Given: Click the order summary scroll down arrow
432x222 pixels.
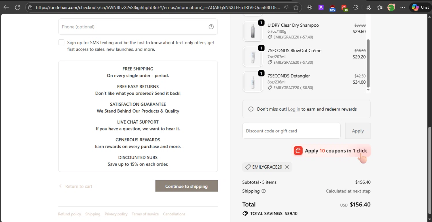Looking at the screenshot, I should [368, 90].
